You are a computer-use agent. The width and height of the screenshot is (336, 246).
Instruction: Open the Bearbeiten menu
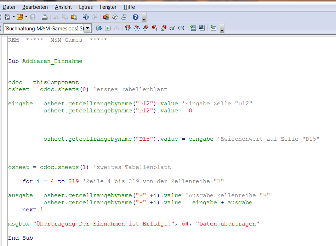coord(35,7)
